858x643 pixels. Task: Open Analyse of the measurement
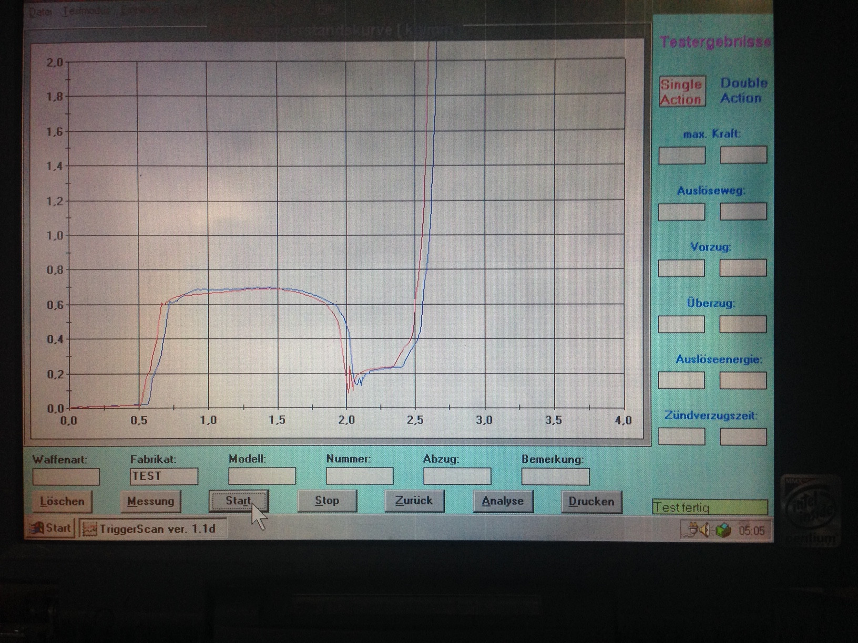click(x=503, y=501)
